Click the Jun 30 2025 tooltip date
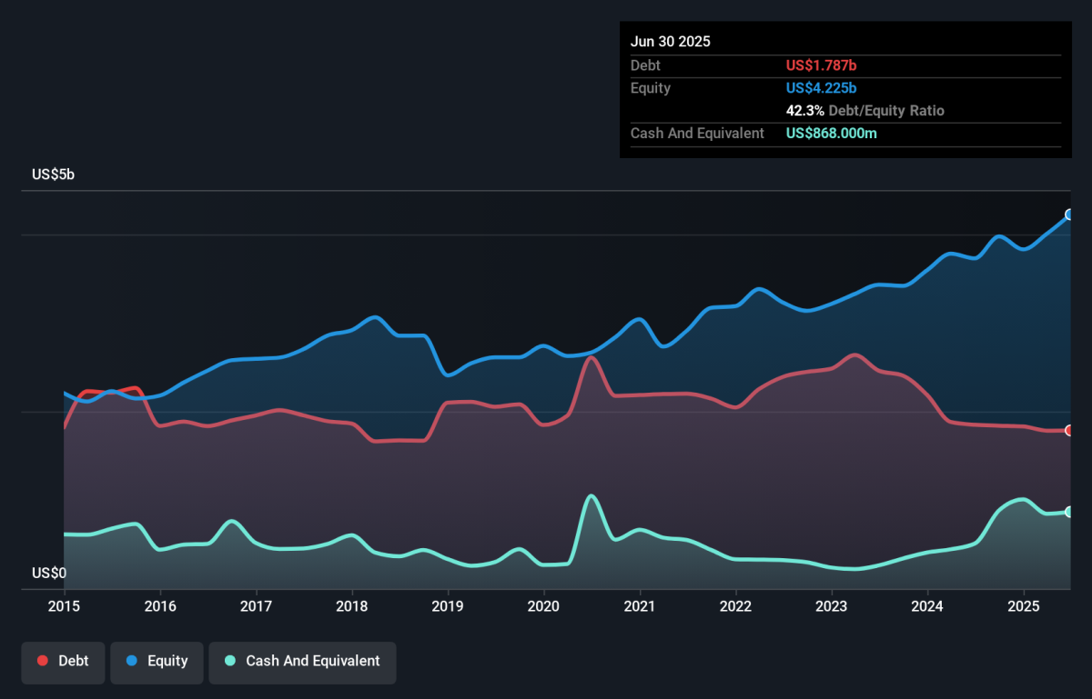Image resolution: width=1092 pixels, height=699 pixels. tap(671, 42)
